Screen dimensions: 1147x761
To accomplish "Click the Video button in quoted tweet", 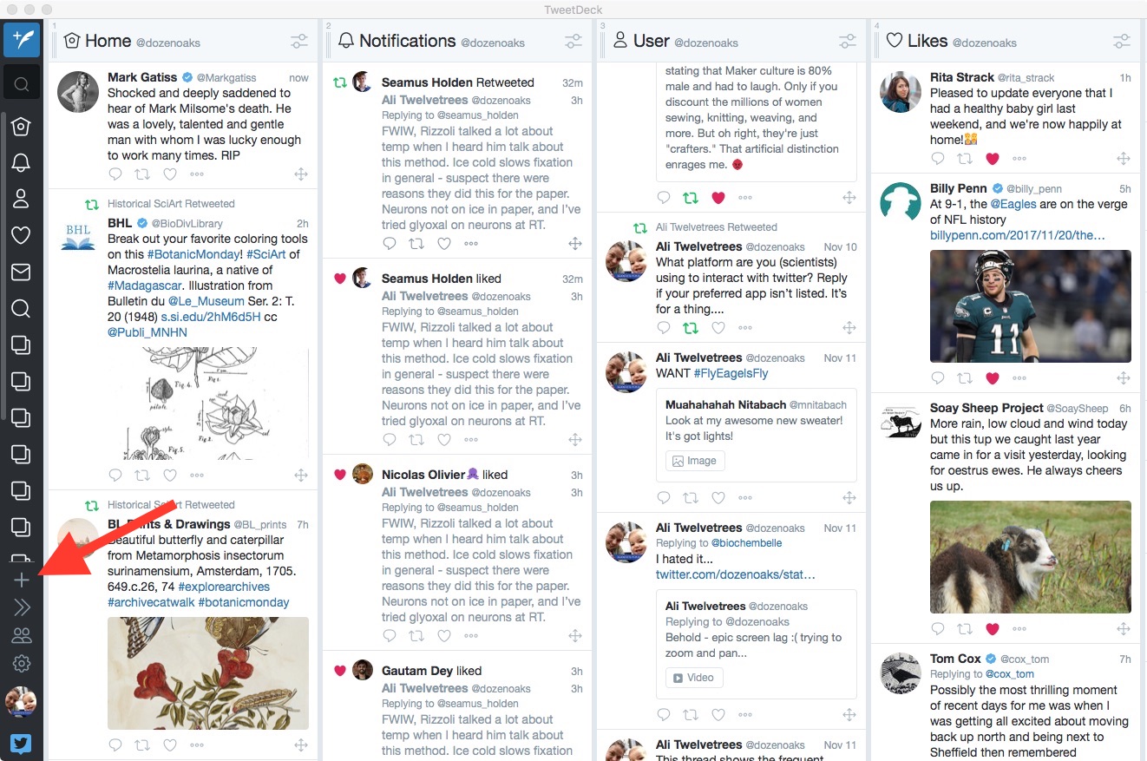I will coord(694,678).
